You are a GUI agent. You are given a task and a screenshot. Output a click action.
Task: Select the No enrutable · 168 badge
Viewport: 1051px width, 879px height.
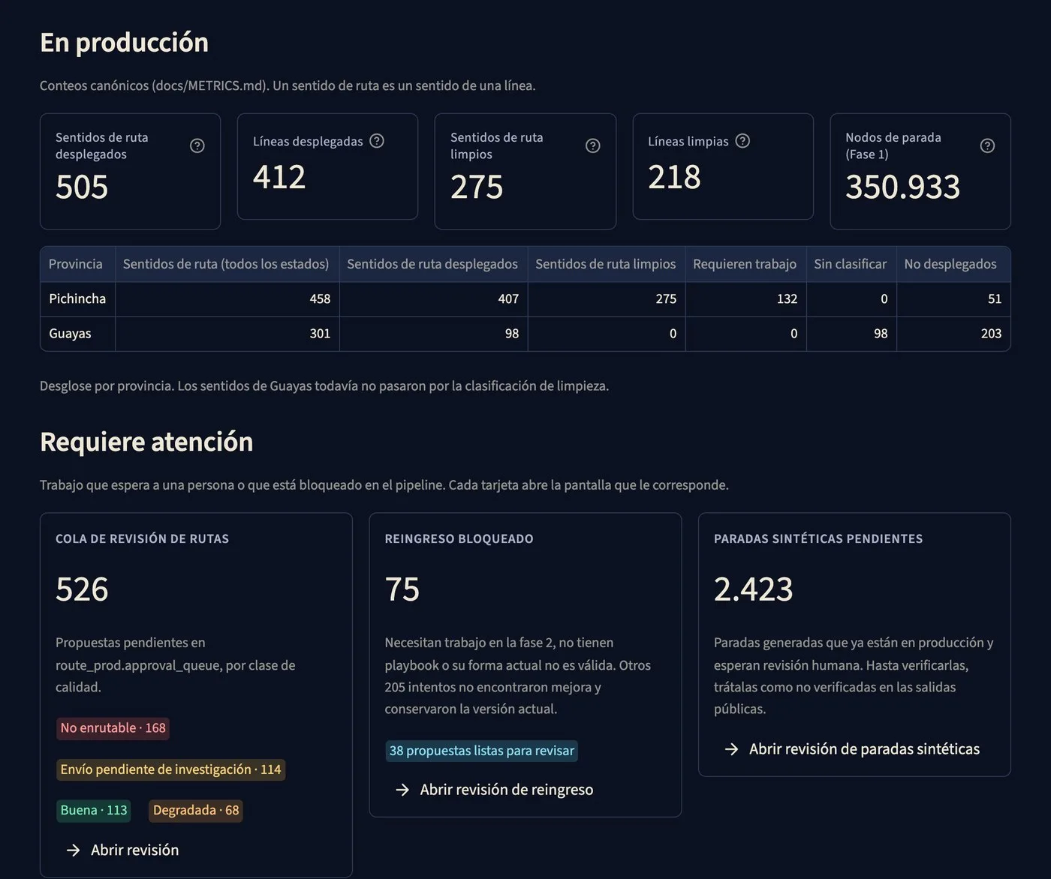pyautogui.click(x=113, y=728)
